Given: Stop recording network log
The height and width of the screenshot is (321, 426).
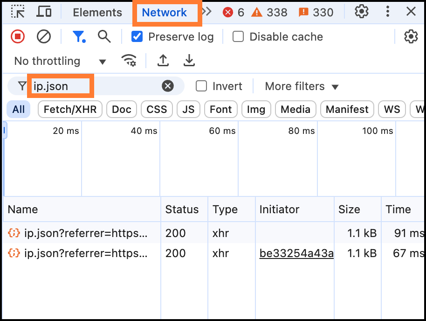Looking at the screenshot, I should tap(18, 36).
